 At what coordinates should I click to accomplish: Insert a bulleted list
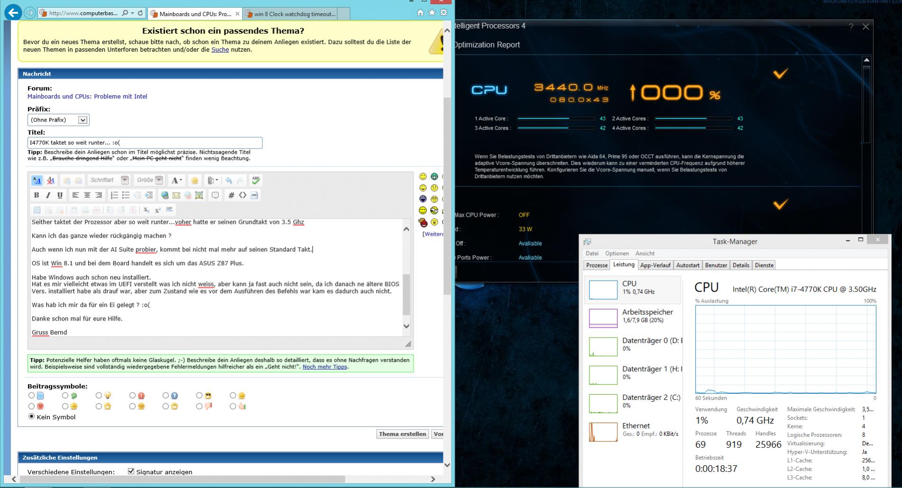pos(126,195)
